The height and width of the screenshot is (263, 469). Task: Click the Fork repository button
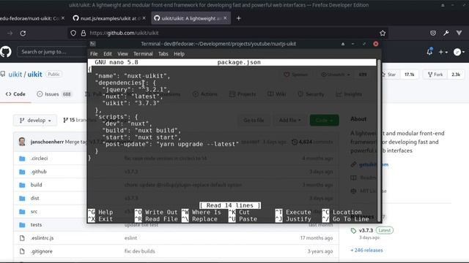(435, 75)
